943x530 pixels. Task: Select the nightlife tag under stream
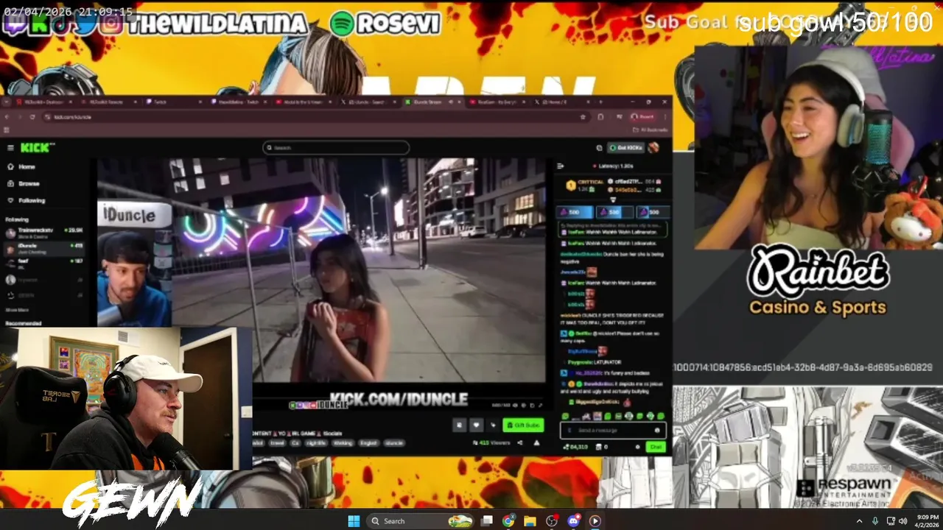click(317, 443)
